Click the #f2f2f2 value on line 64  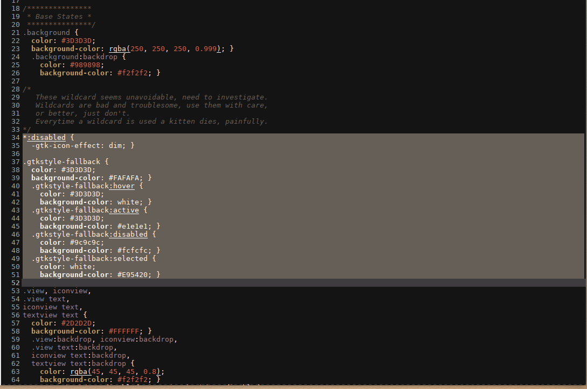(133, 380)
